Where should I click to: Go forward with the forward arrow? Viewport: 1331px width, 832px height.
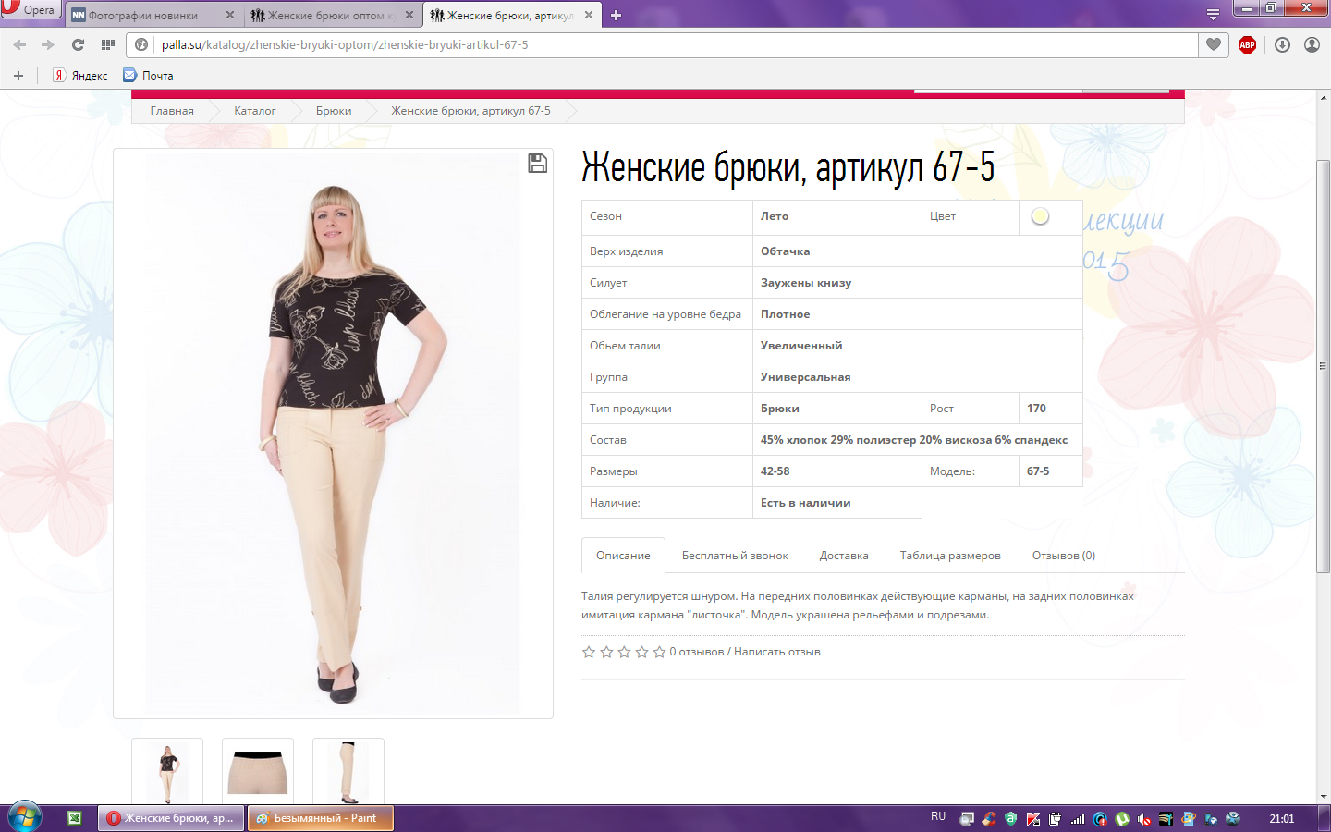pyautogui.click(x=47, y=44)
